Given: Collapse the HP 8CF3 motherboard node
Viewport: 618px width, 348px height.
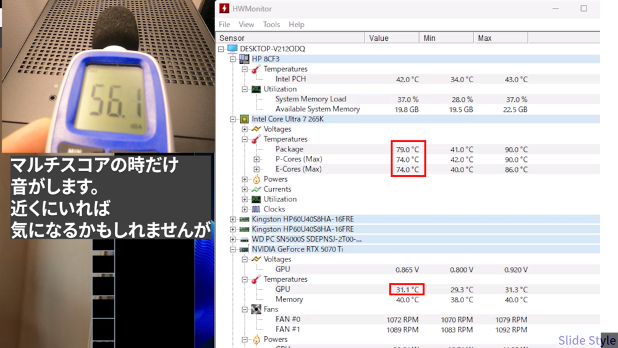Looking at the screenshot, I should tap(233, 59).
